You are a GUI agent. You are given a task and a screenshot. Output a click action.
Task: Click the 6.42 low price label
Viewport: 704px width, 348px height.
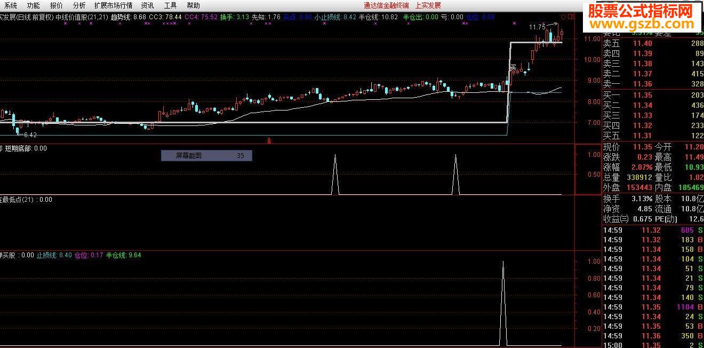[30, 135]
